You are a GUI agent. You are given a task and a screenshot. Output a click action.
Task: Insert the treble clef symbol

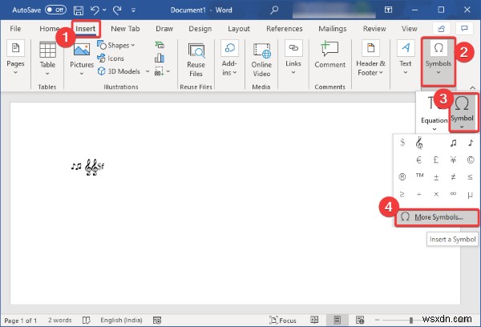tap(419, 143)
